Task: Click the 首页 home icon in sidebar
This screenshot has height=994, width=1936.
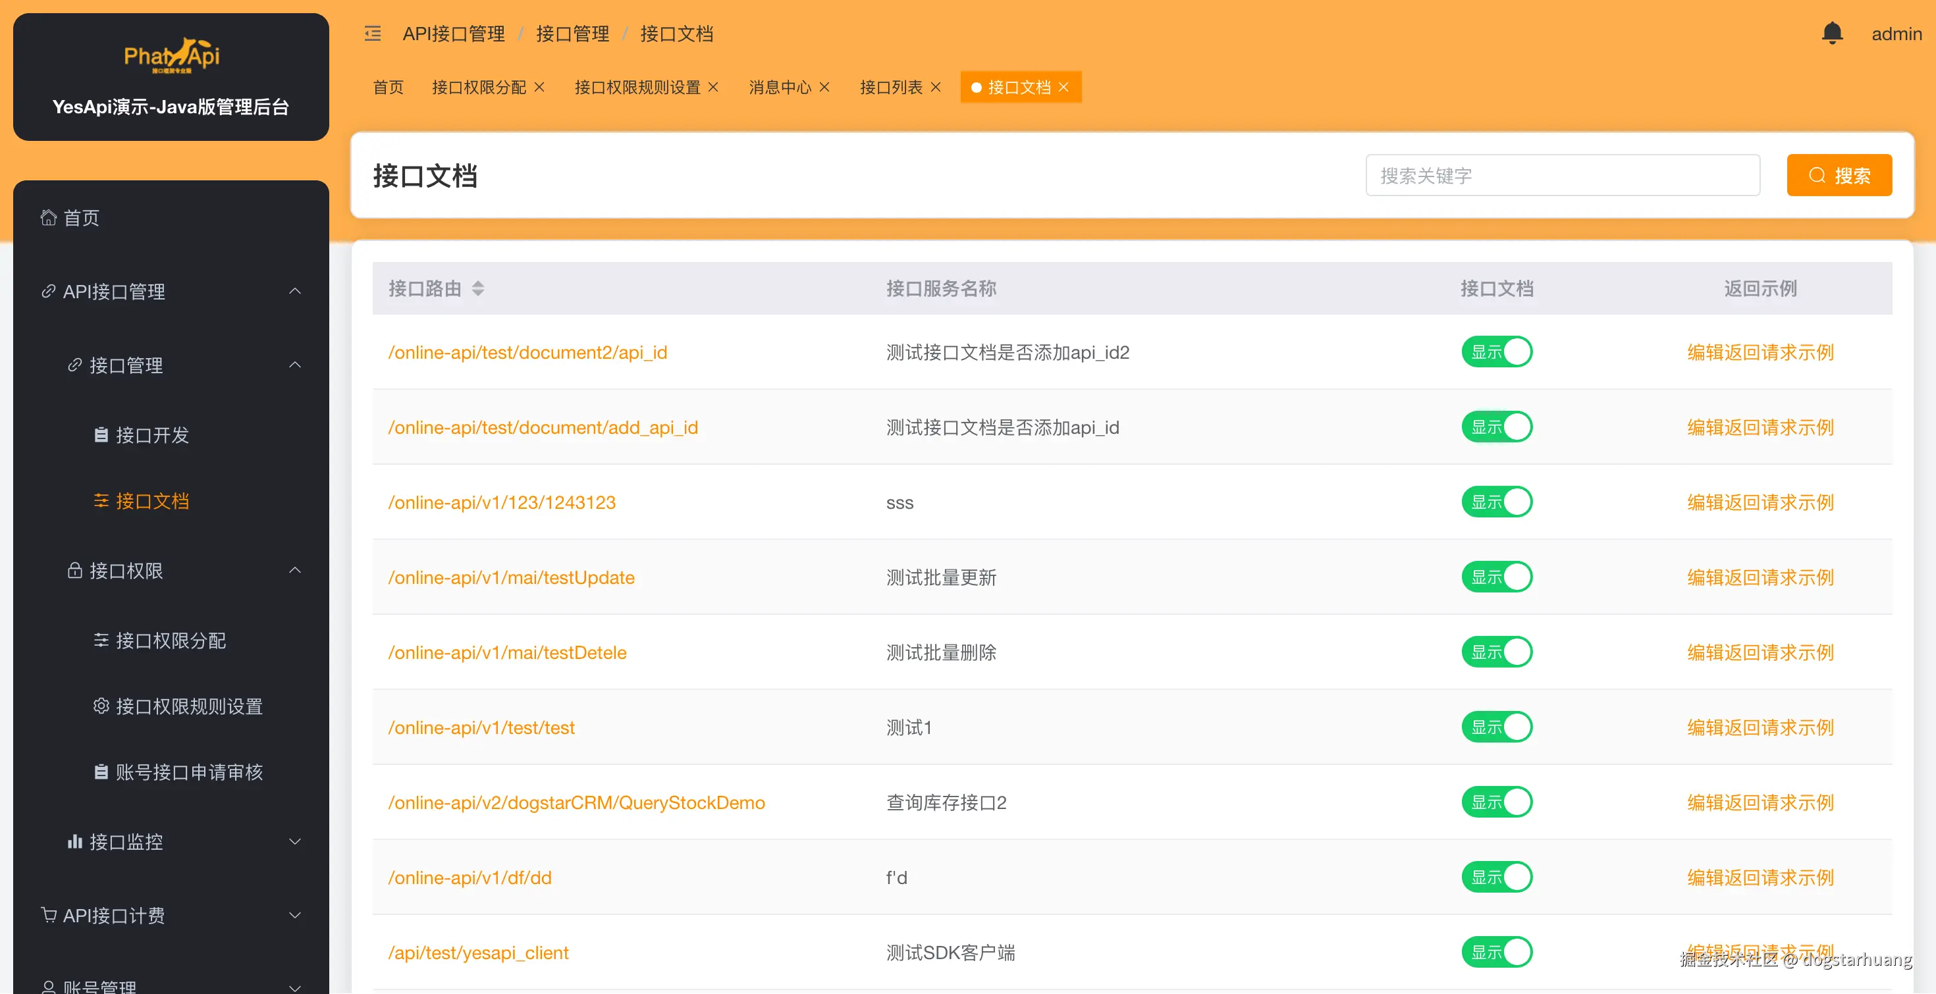Action: click(x=49, y=218)
